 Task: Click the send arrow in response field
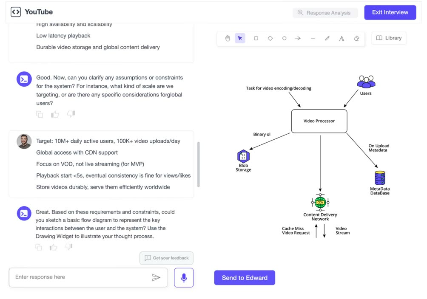click(x=156, y=277)
